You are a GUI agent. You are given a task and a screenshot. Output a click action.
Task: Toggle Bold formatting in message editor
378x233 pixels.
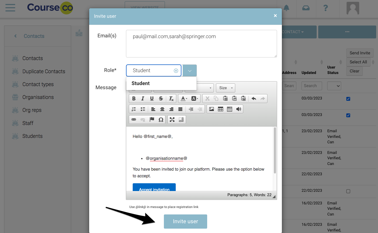[x=134, y=98]
